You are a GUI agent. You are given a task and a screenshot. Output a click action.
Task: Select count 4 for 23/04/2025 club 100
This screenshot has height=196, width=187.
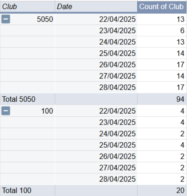coord(162,122)
